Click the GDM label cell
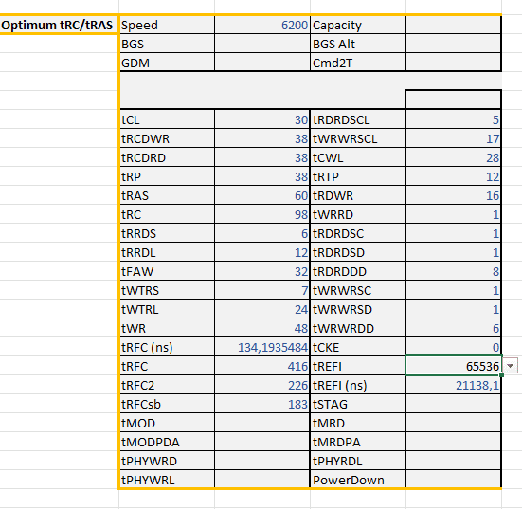Viewport: 522px width, 509px height. click(167, 63)
